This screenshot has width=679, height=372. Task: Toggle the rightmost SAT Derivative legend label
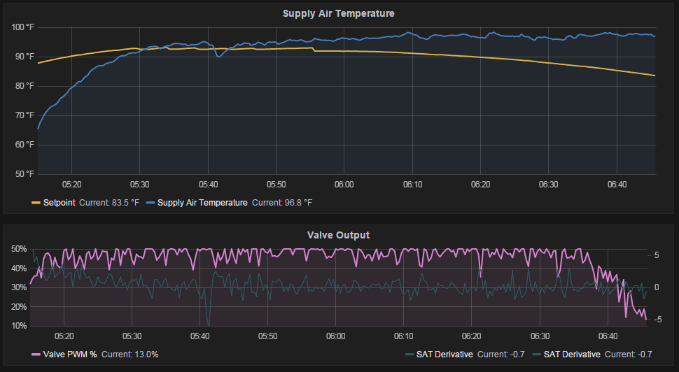pyautogui.click(x=572, y=355)
